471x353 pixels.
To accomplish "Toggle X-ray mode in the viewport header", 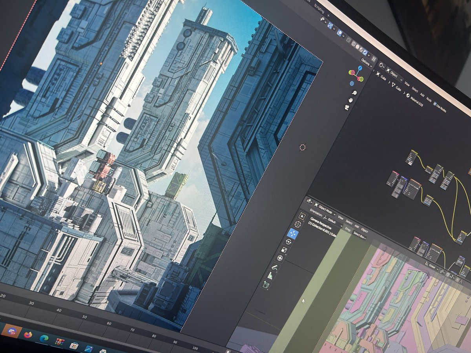I will [x=349, y=40].
